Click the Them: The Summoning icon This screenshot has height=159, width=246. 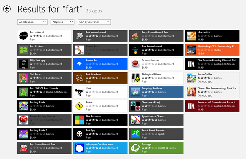pos(191,92)
